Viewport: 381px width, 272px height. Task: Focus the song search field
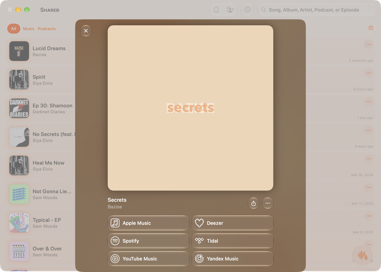(x=317, y=10)
